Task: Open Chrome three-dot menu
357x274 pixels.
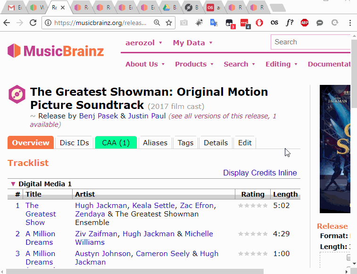Action: [350, 23]
